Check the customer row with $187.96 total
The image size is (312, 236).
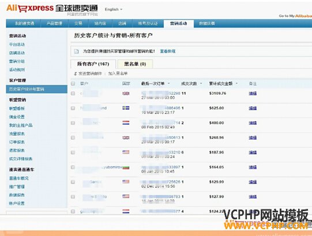(x=73, y=152)
